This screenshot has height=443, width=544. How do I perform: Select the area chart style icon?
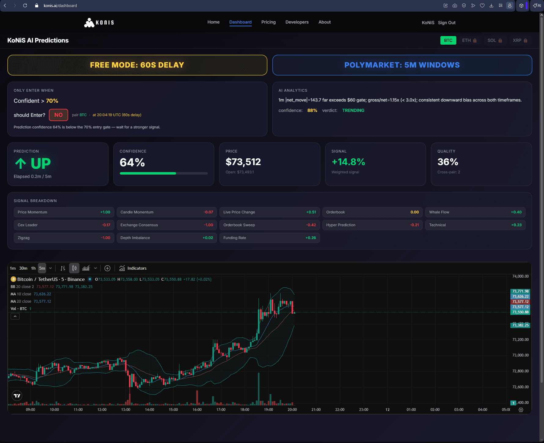[86, 268]
